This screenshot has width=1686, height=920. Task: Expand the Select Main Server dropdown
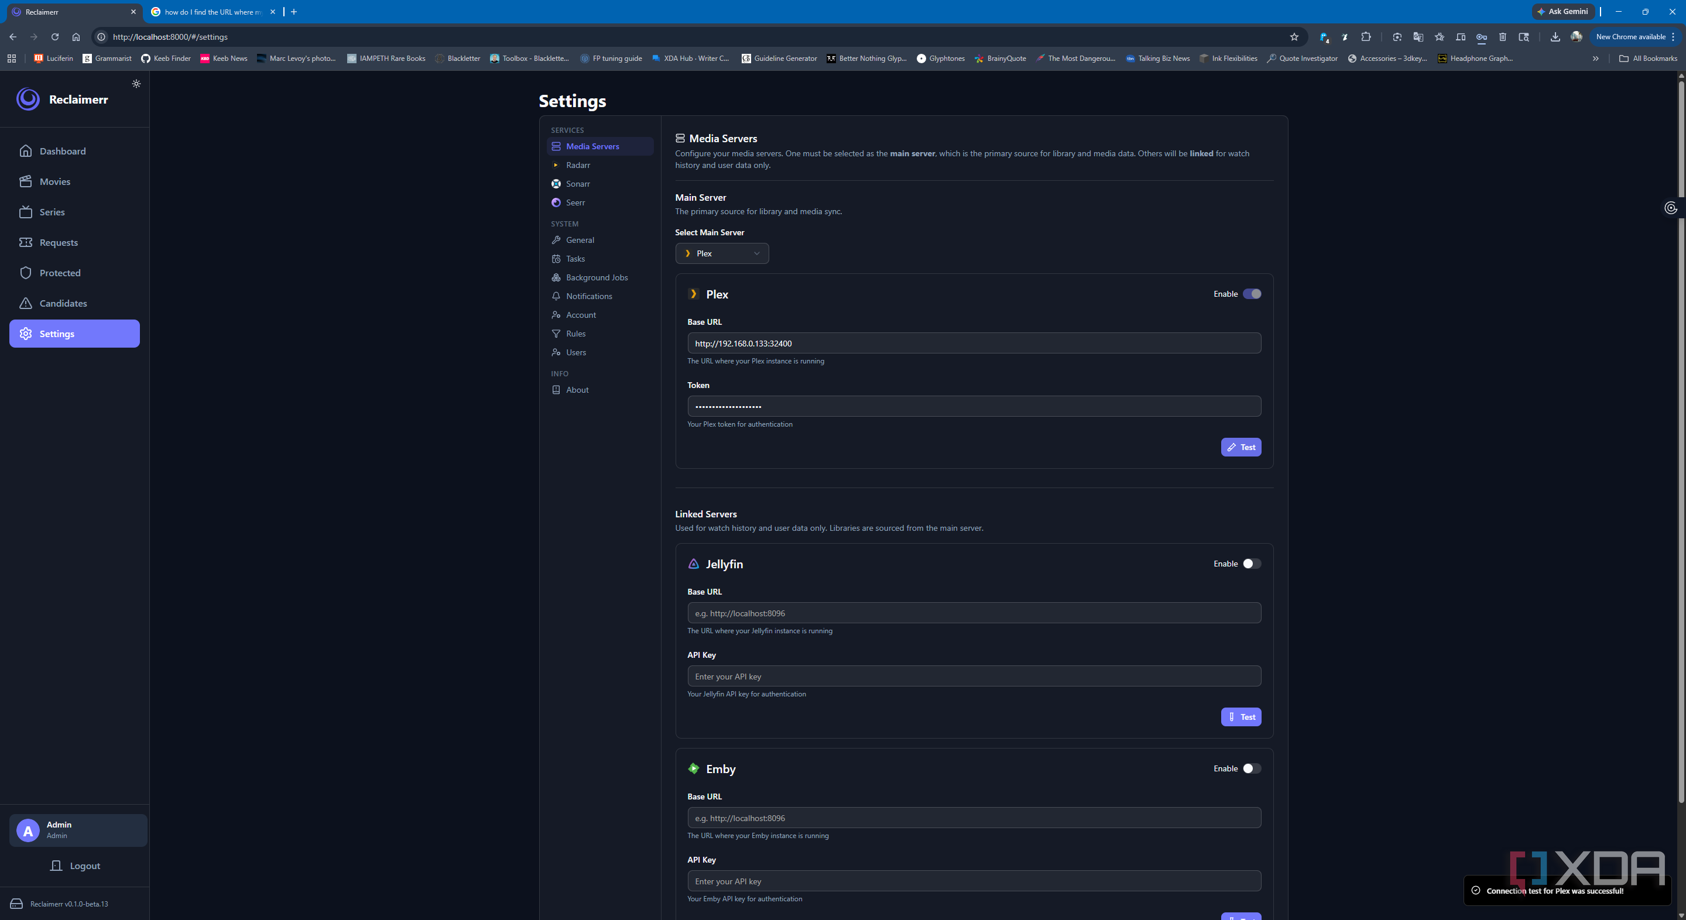pos(722,253)
